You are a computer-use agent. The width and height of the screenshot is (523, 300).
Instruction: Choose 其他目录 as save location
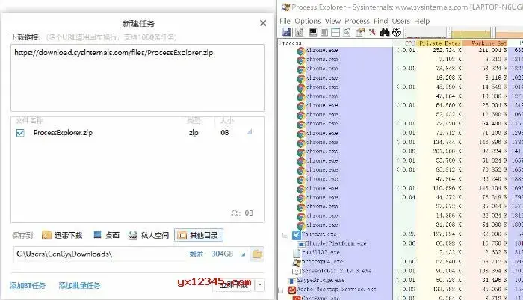pyautogui.click(x=199, y=235)
